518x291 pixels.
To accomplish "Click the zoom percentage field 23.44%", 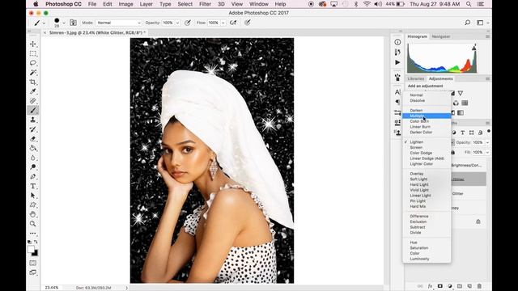I will pyautogui.click(x=52, y=288).
